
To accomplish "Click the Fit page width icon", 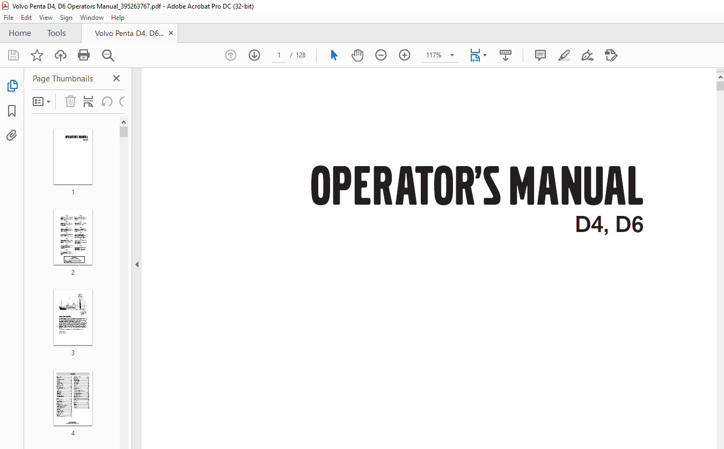I will [475, 55].
